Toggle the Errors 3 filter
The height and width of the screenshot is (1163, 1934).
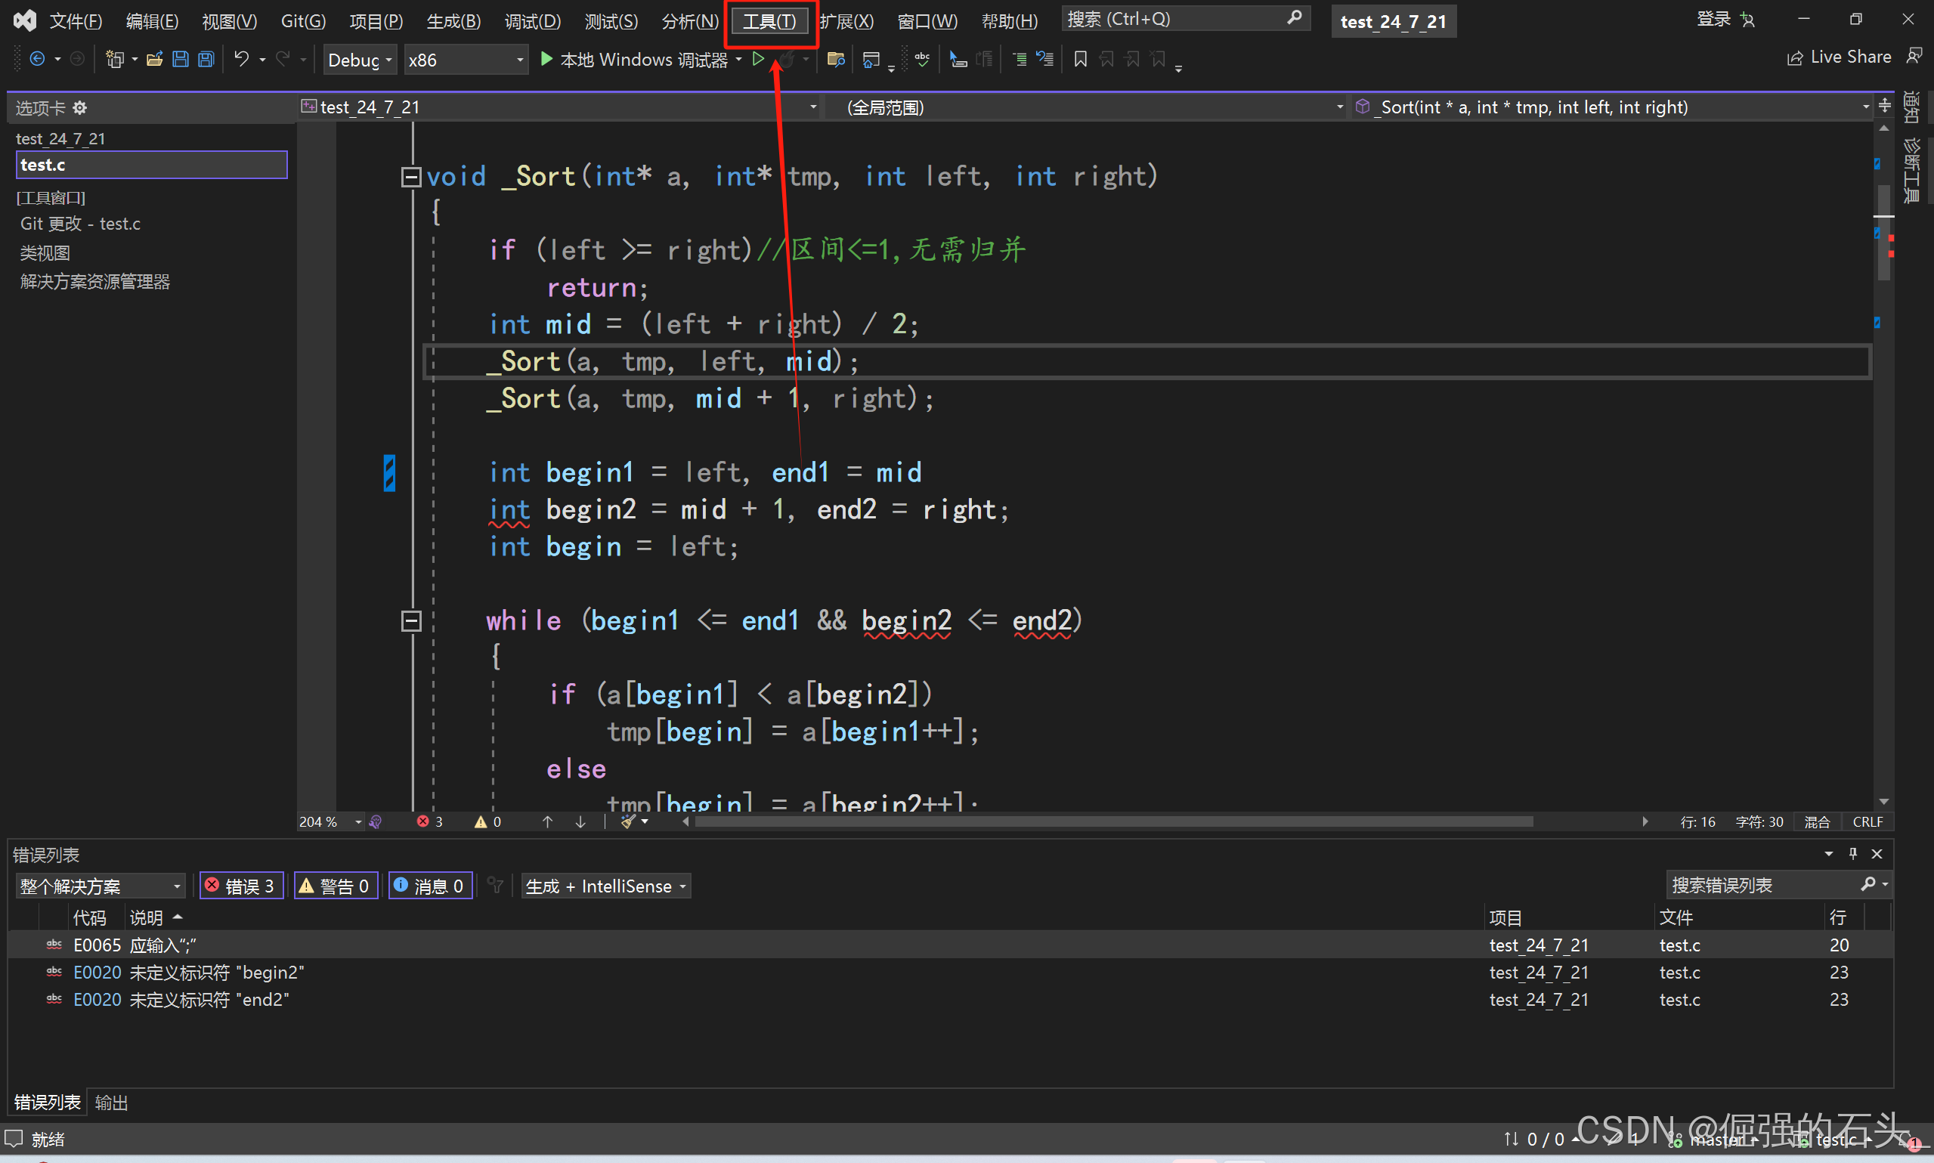pyautogui.click(x=240, y=886)
